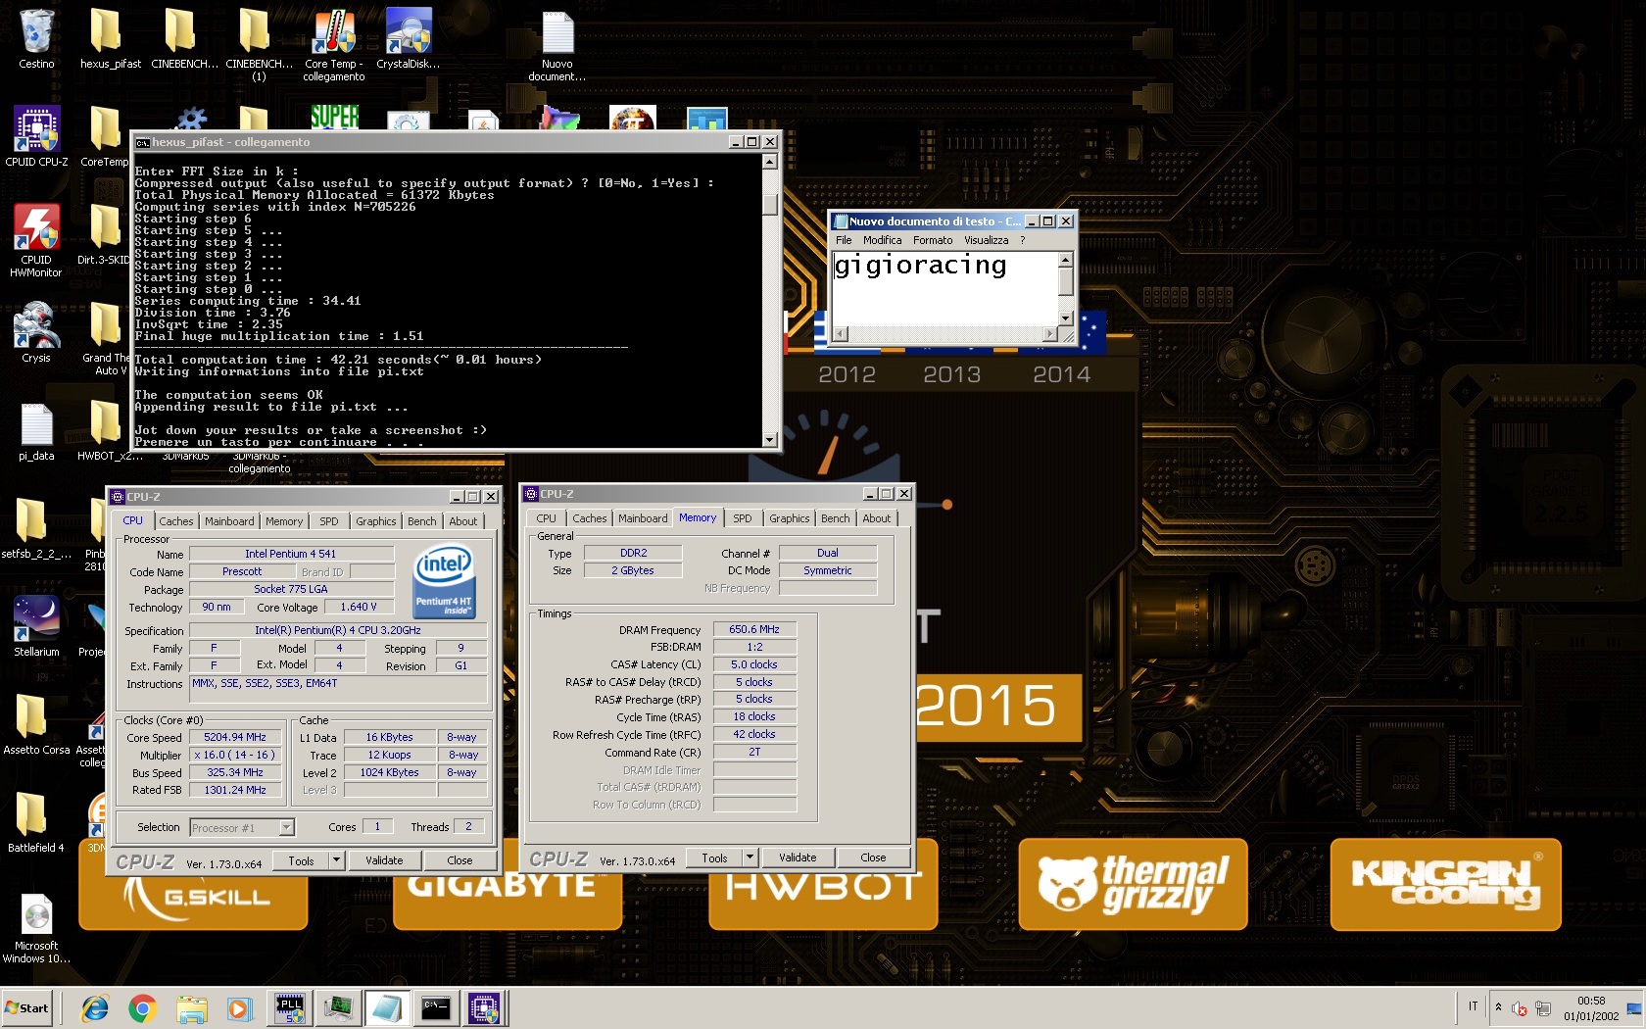
Task: Click the clock in the system tray
Action: (1591, 1008)
